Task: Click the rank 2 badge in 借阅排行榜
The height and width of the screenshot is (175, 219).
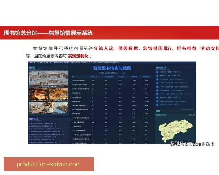Action: [157, 75]
